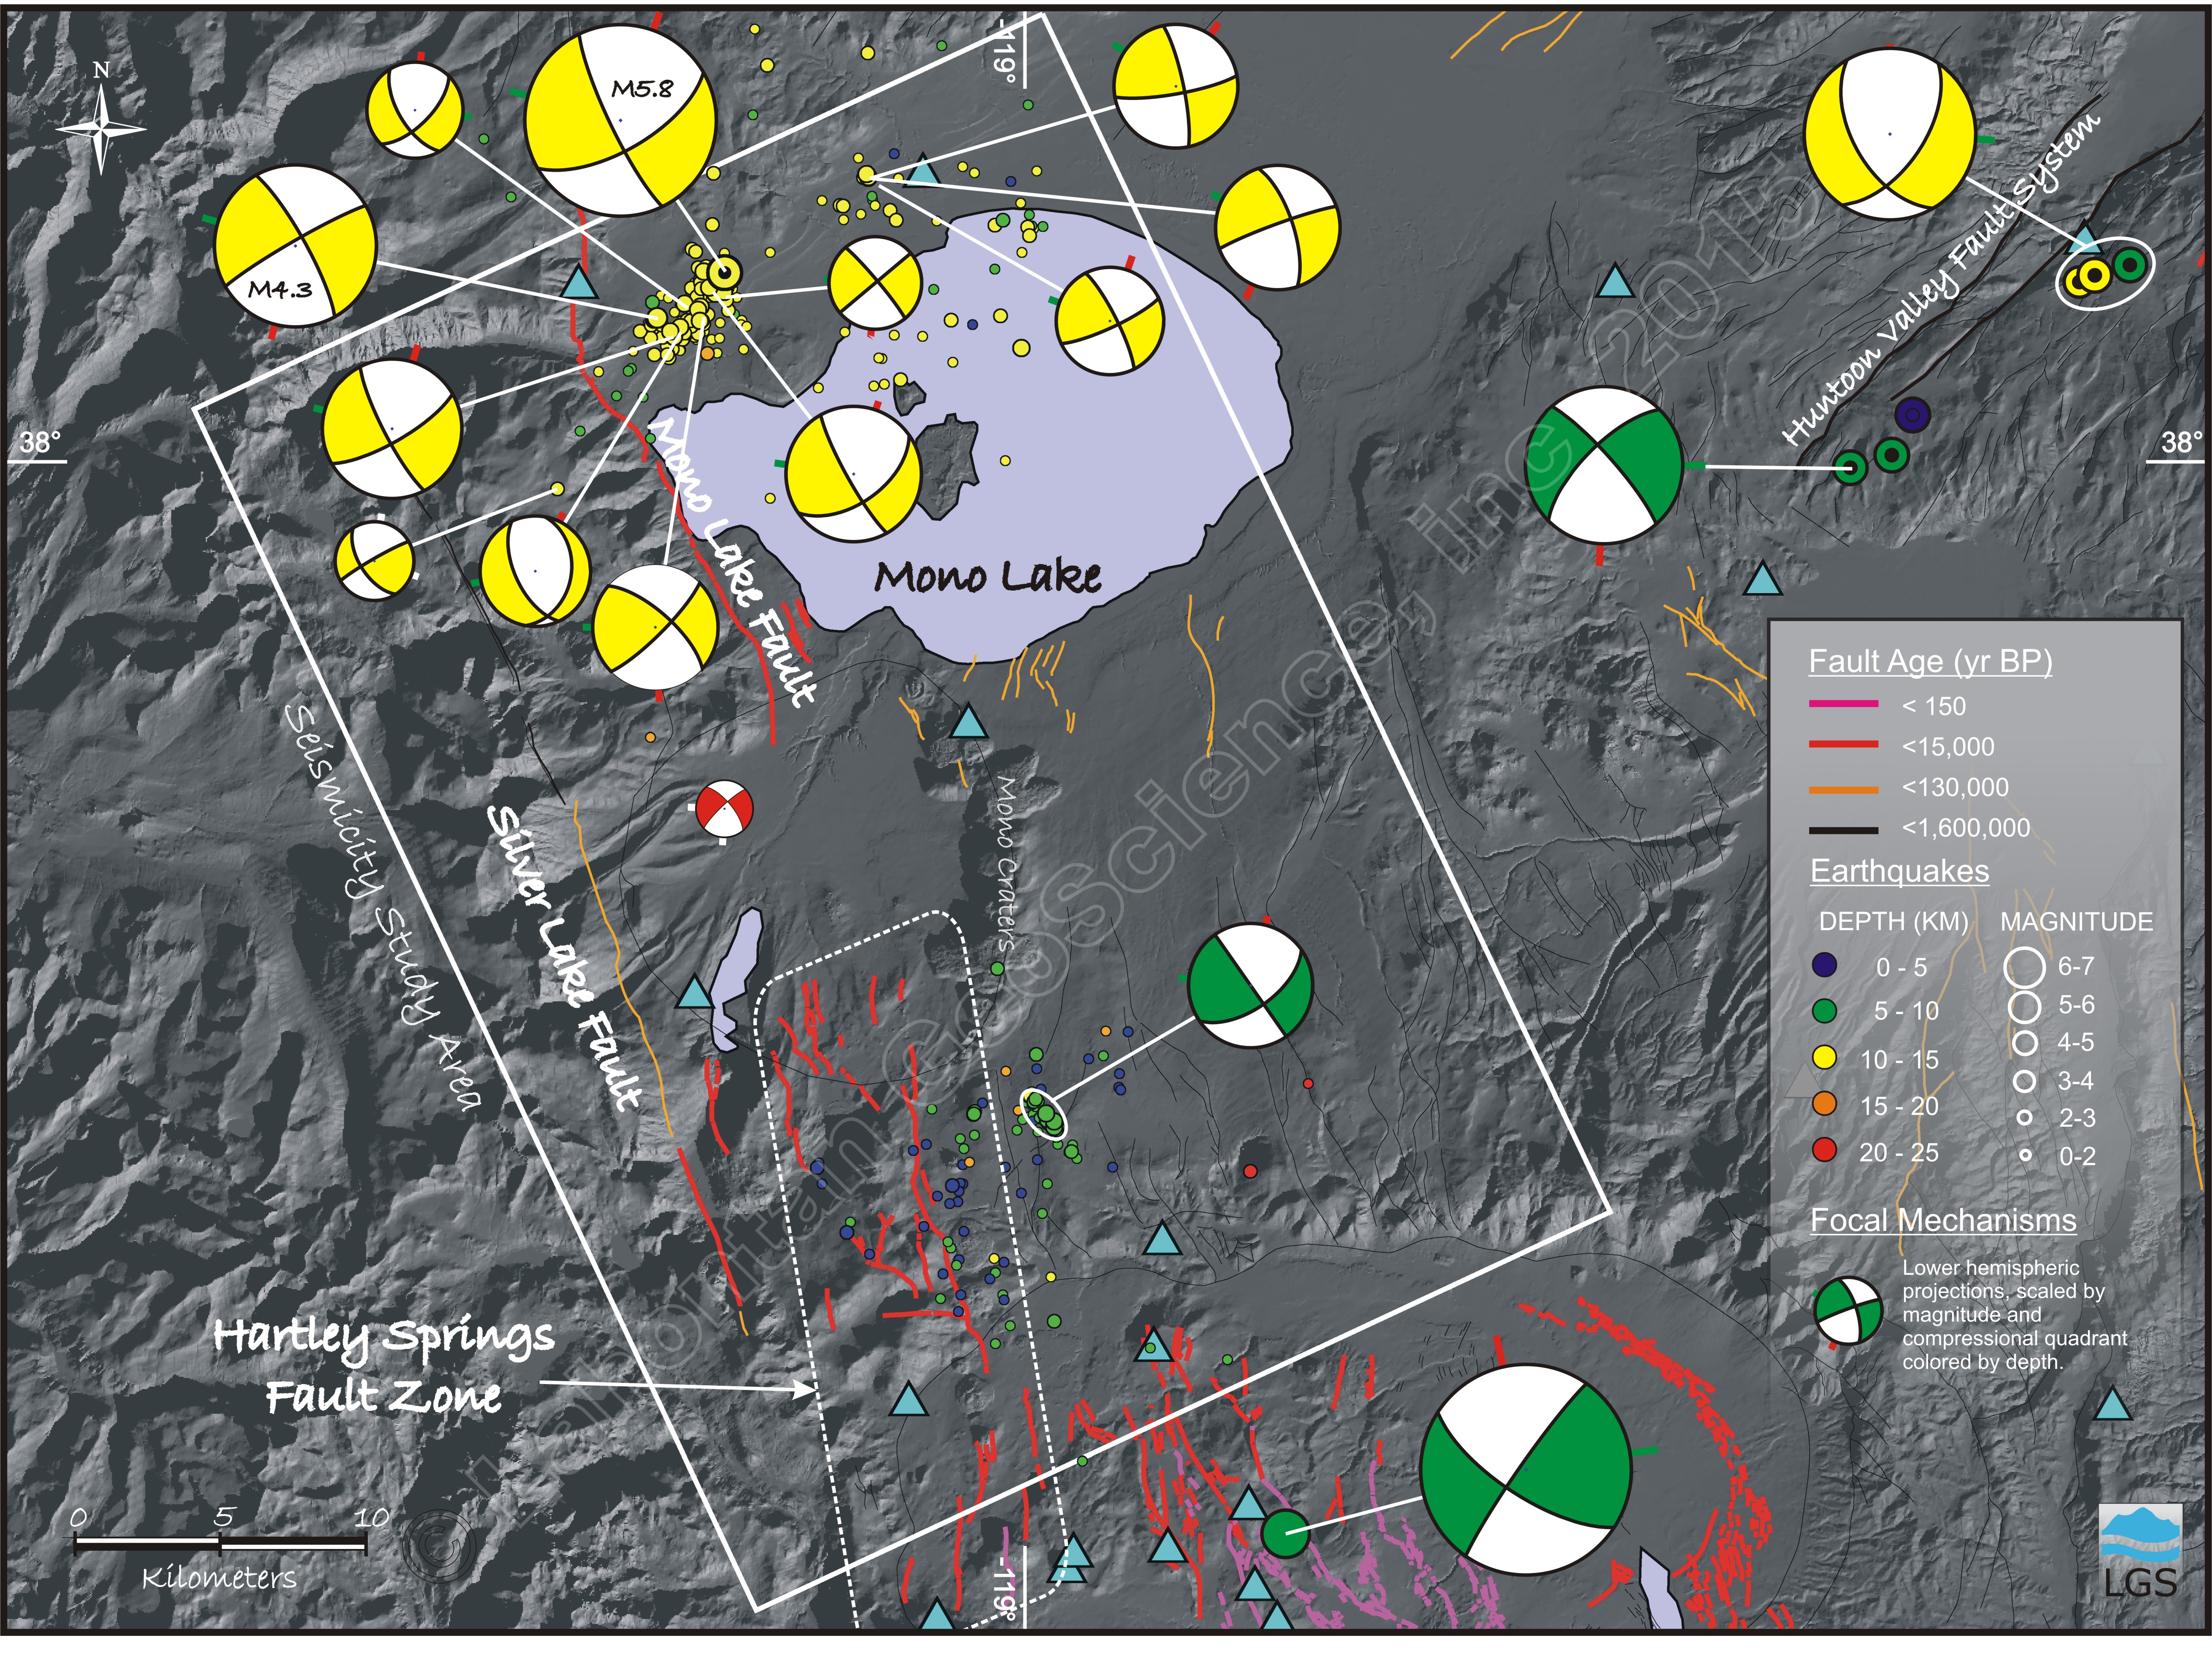Click the green beachball left of Huntoon Valley quakes
This screenshot has height=1665, width=2212.
click(1604, 466)
